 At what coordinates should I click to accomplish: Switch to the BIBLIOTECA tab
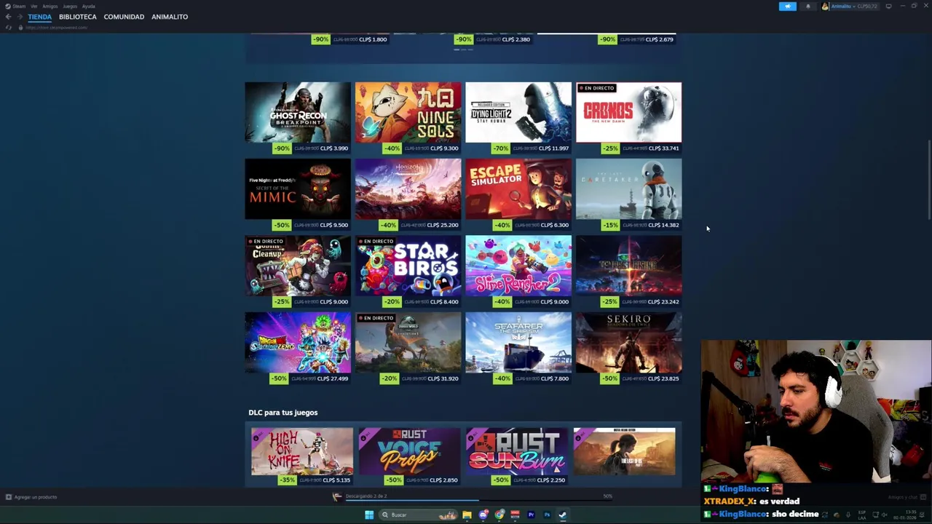tap(77, 17)
